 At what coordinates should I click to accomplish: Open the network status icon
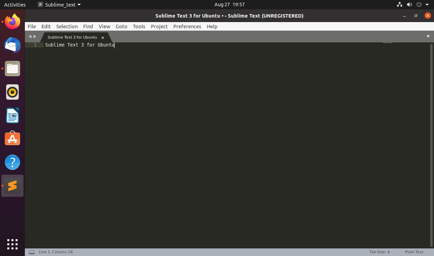pyautogui.click(x=400, y=5)
